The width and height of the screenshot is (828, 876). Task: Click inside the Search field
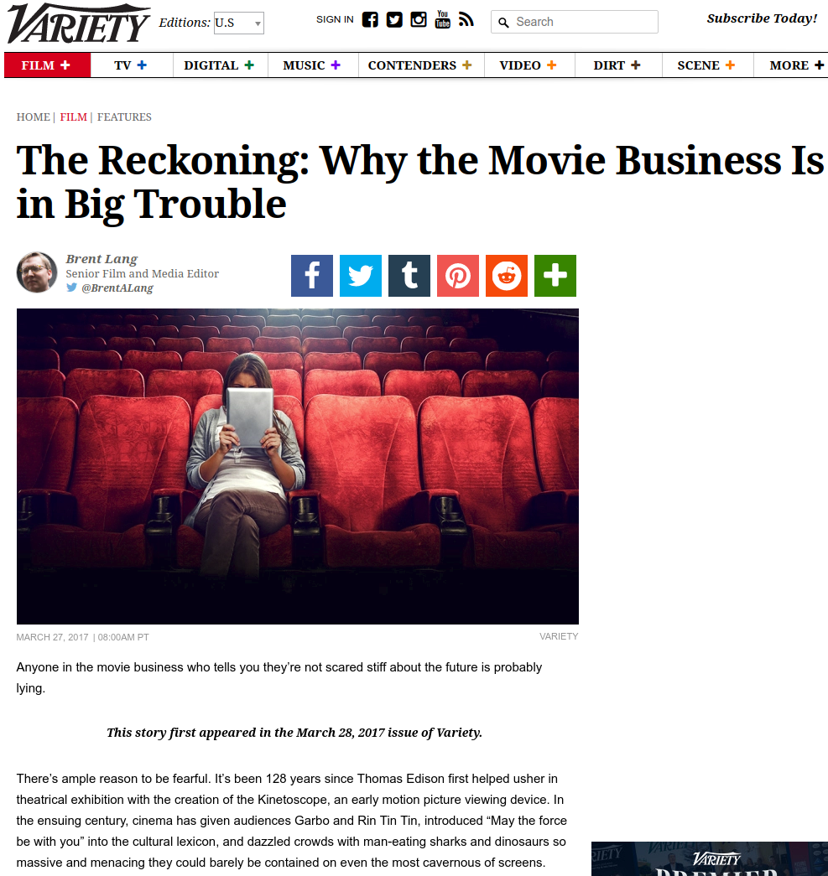pyautogui.click(x=575, y=22)
